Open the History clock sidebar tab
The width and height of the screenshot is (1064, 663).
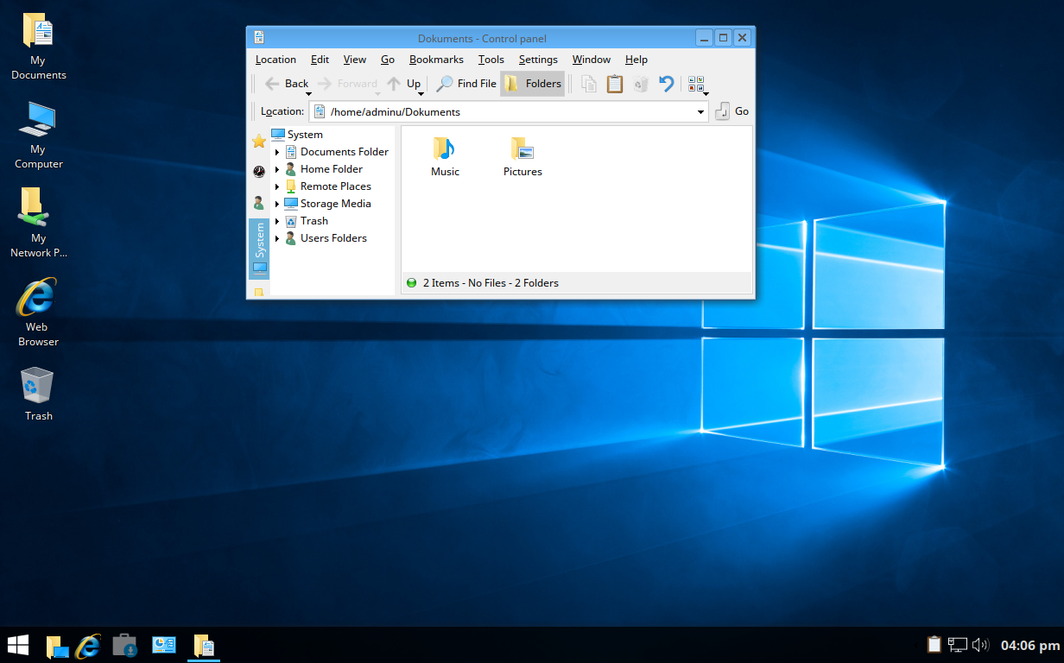[x=258, y=172]
